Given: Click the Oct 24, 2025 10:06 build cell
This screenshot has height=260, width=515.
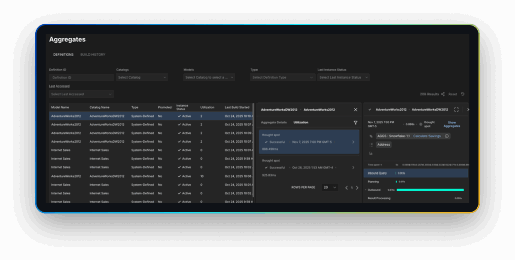Looking at the screenshot, I should 239,176.
